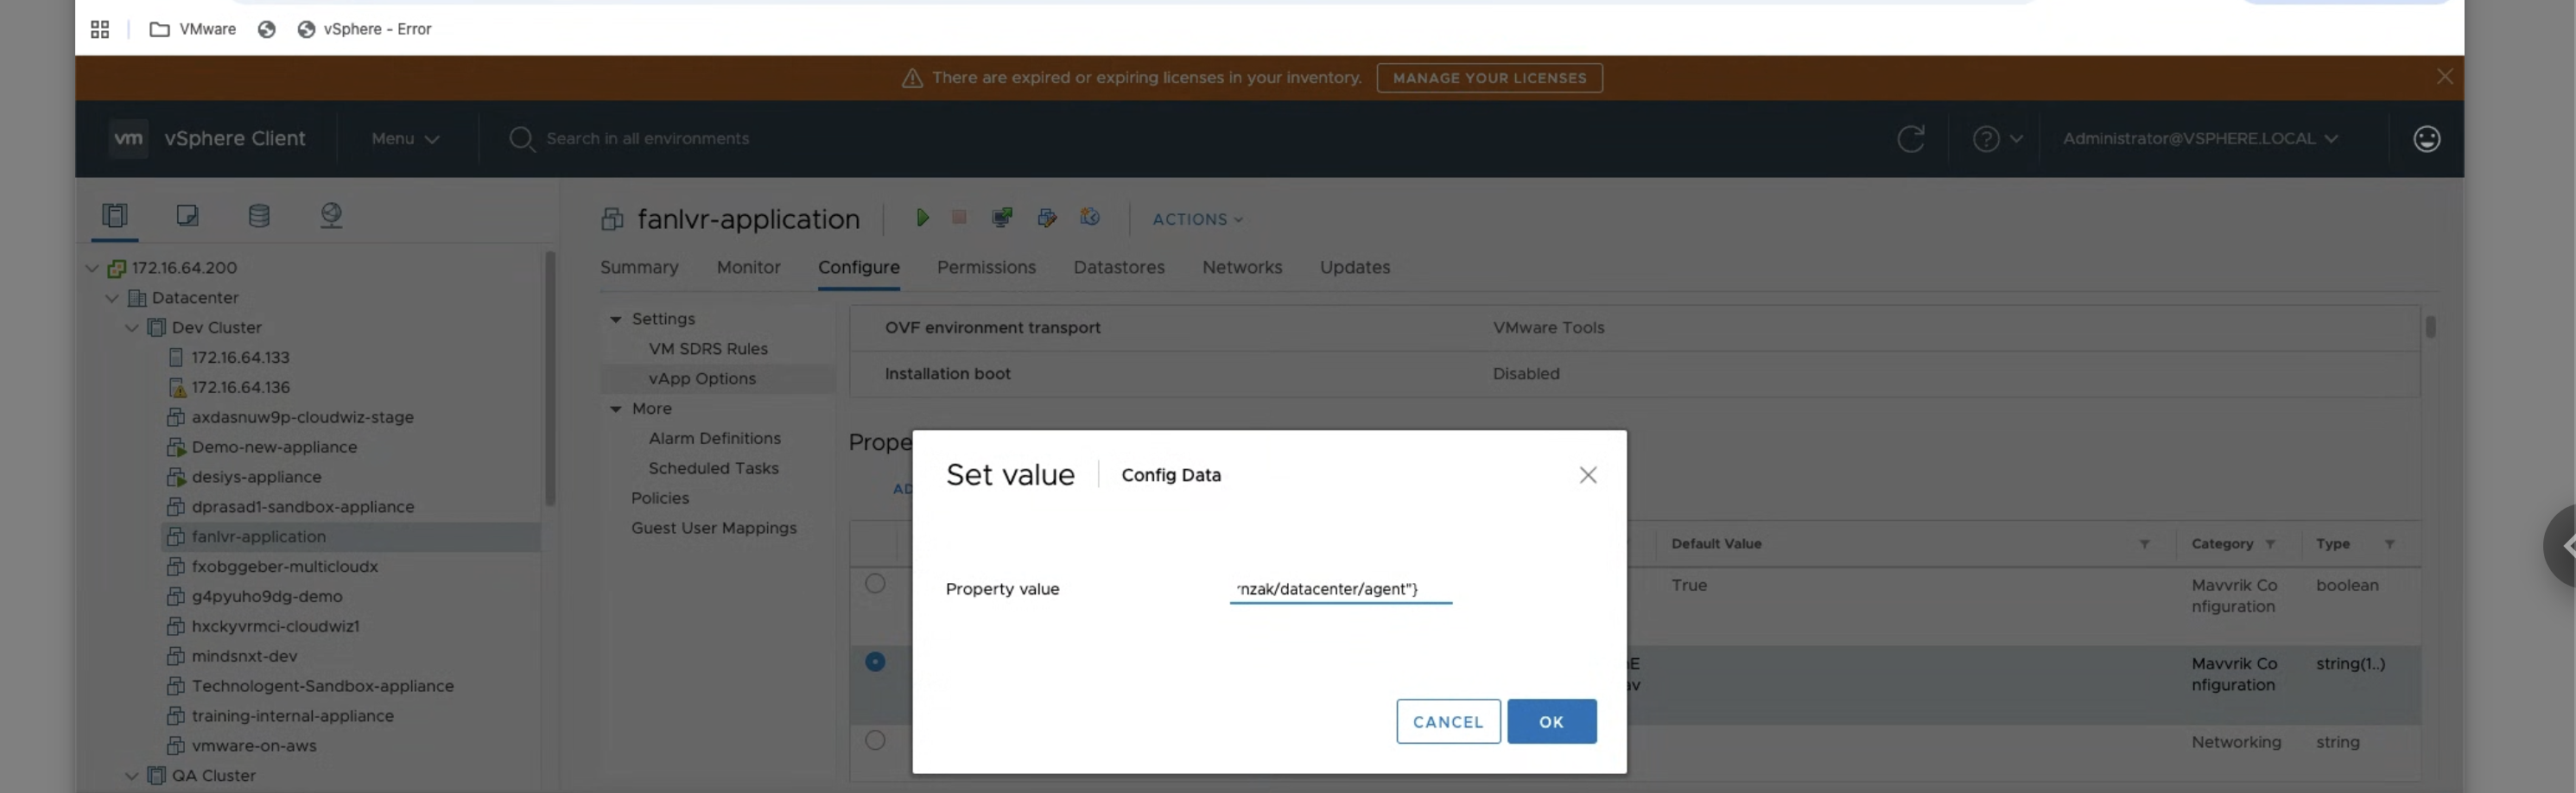The image size is (2576, 793).
Task: Switch to the VMs and Templates view icon
Action: pyautogui.click(x=187, y=216)
